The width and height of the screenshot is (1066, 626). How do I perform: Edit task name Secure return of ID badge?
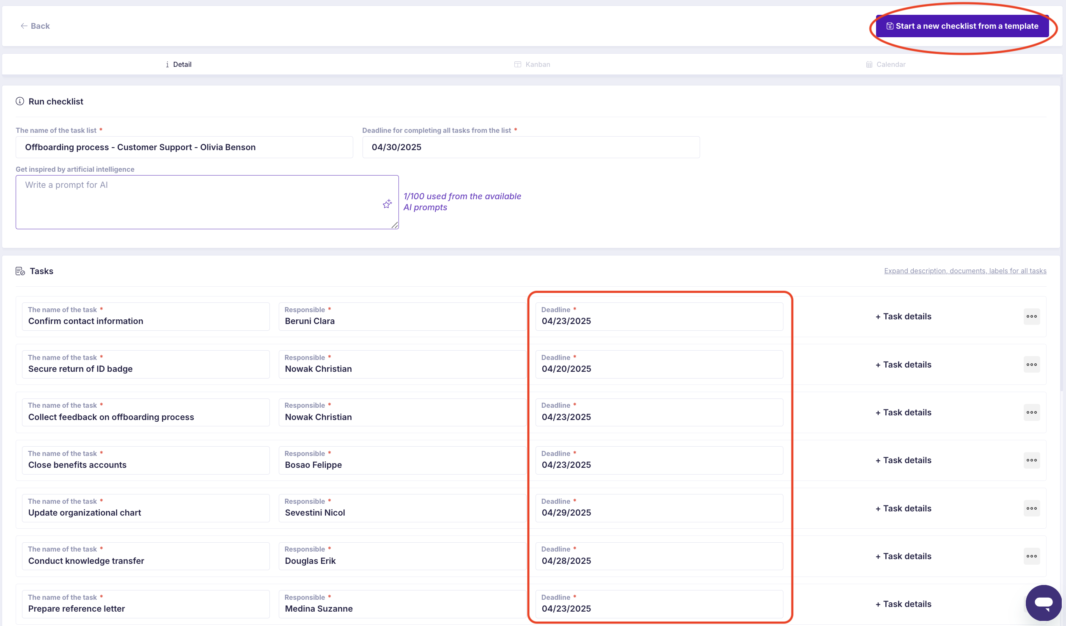point(146,364)
